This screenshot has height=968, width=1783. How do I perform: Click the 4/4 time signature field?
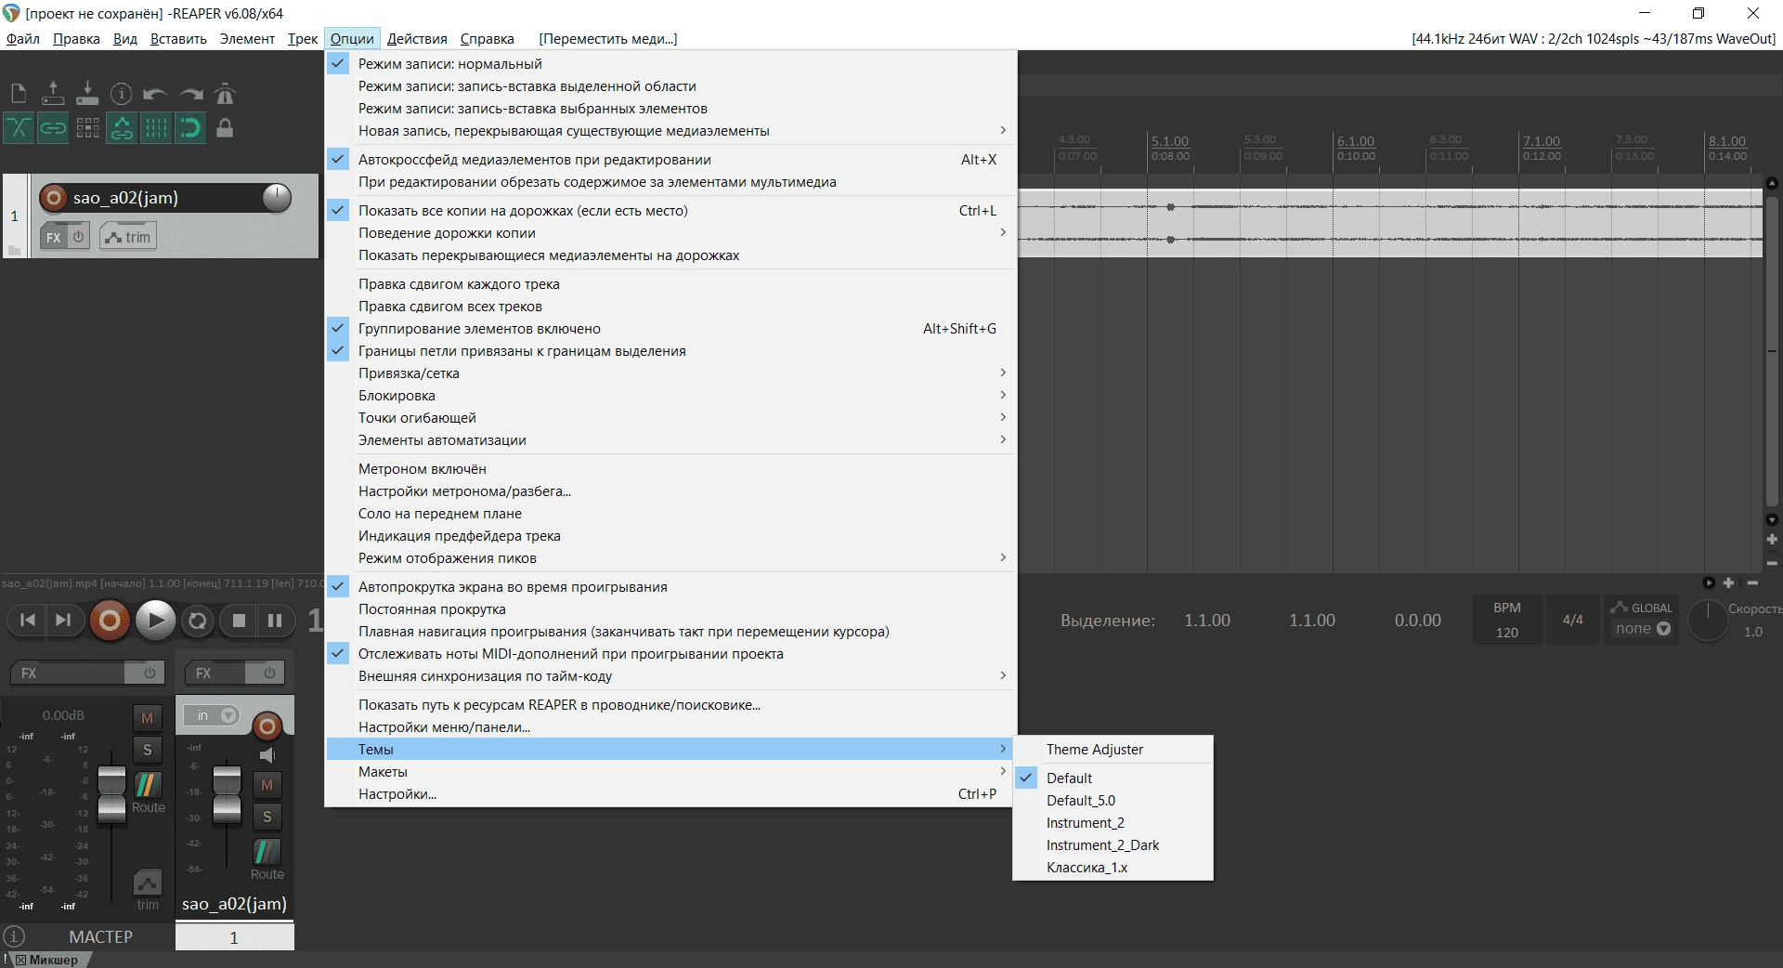point(1573,620)
